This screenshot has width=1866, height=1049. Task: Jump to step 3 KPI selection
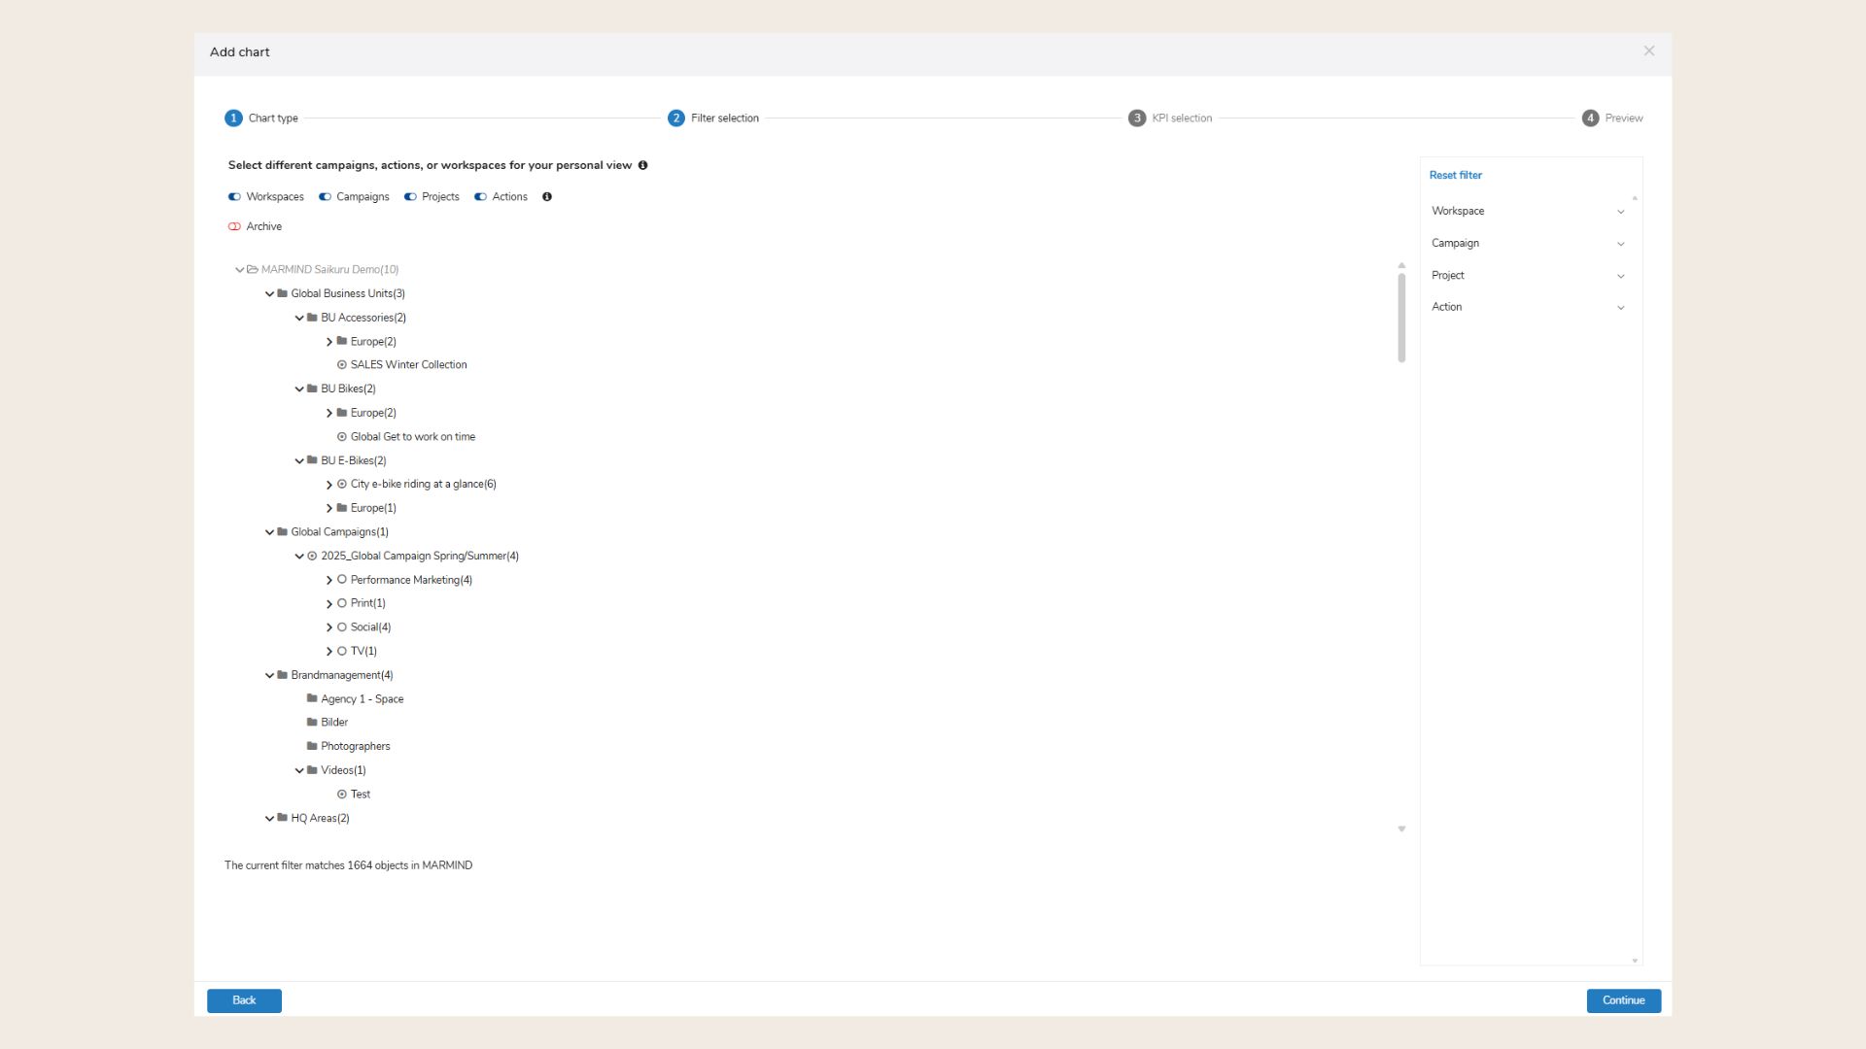pos(1137,118)
